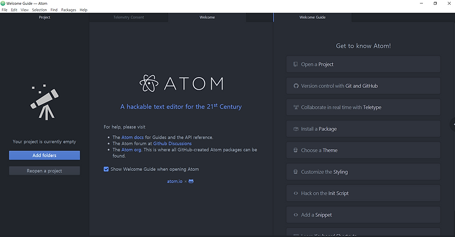
Task: Click the Atom logo icon
Action: [x=149, y=83]
